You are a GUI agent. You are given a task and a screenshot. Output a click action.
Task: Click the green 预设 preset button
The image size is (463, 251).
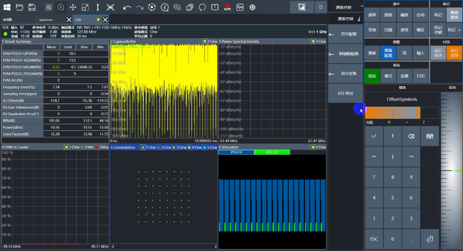click(x=372, y=76)
